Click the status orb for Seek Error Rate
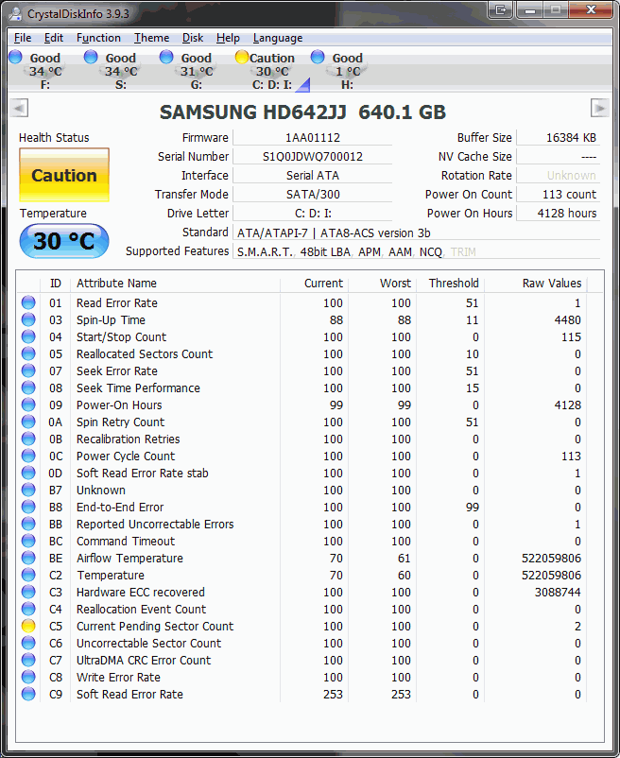Viewport: 620px width, 758px height. tap(28, 370)
